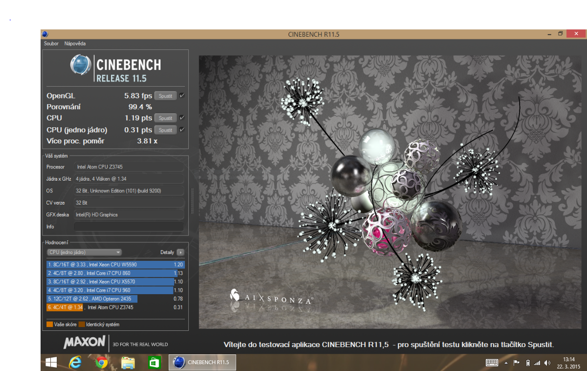This screenshot has width=587, height=371.
Task: Click the volume speaker tray icon
Action: click(546, 363)
